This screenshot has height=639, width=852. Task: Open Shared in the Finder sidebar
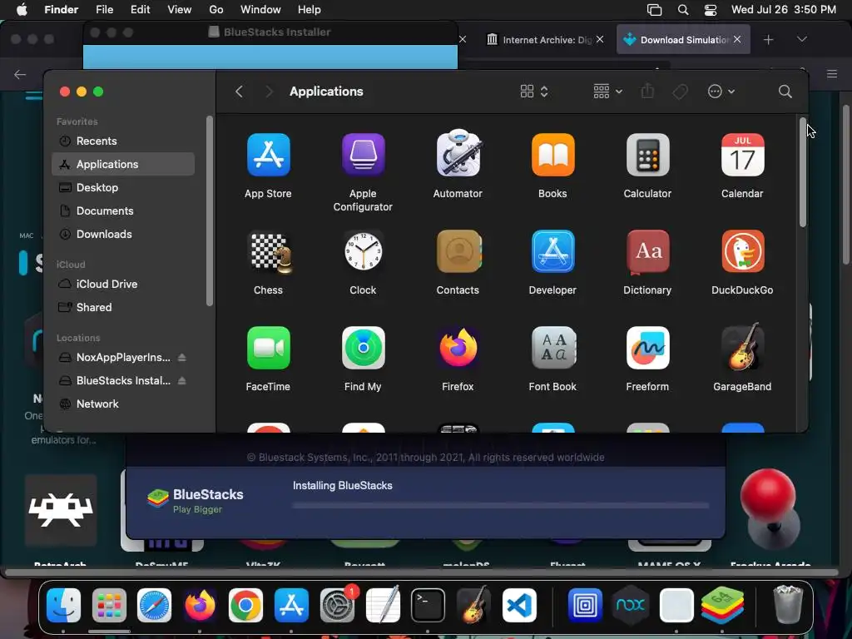(x=123, y=308)
